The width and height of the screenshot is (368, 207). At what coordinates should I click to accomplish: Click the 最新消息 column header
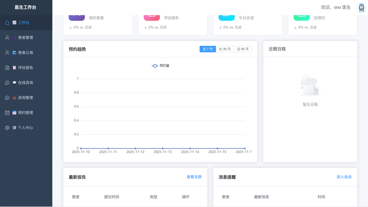261,197
